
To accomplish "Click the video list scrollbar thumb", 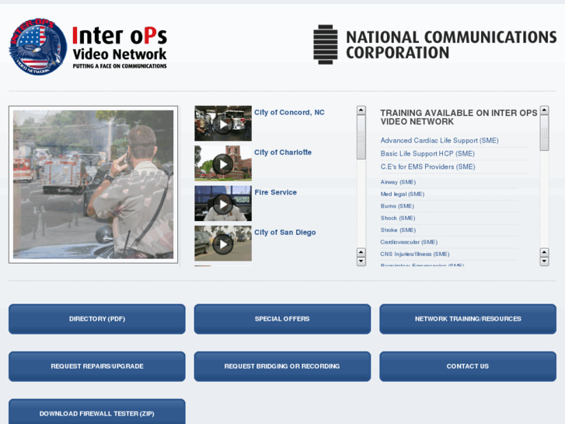I will 361,137.
